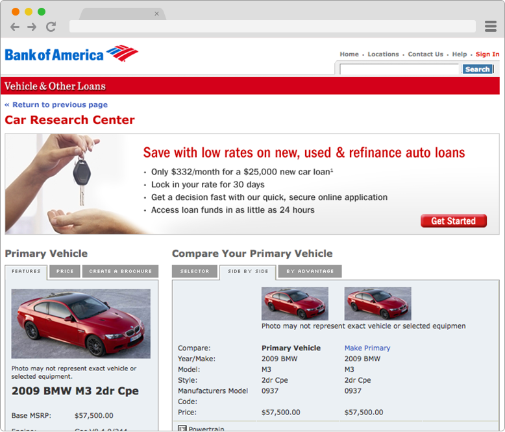Switch to the Selector tab
The image size is (505, 432).
click(x=195, y=271)
